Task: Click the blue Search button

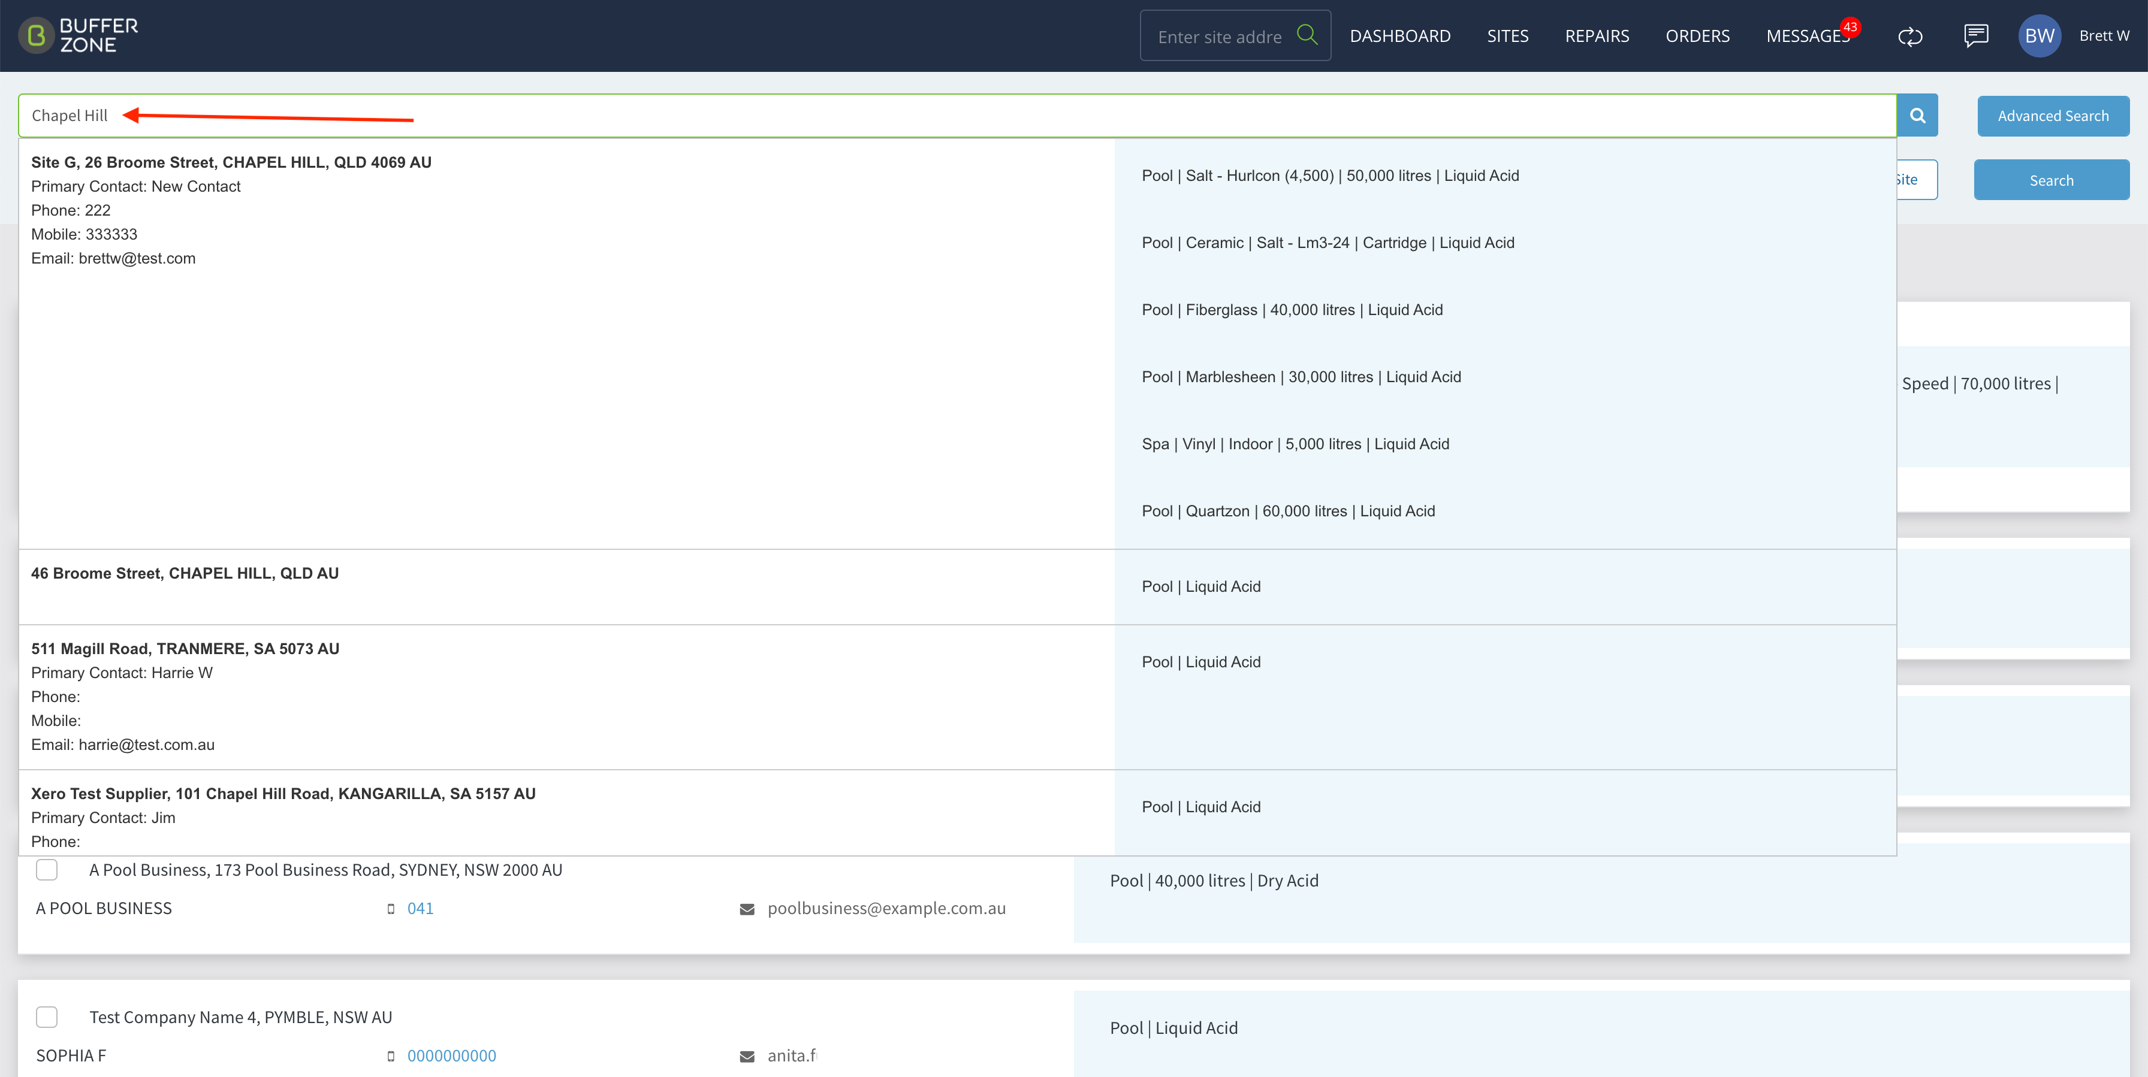Action: (2050, 180)
